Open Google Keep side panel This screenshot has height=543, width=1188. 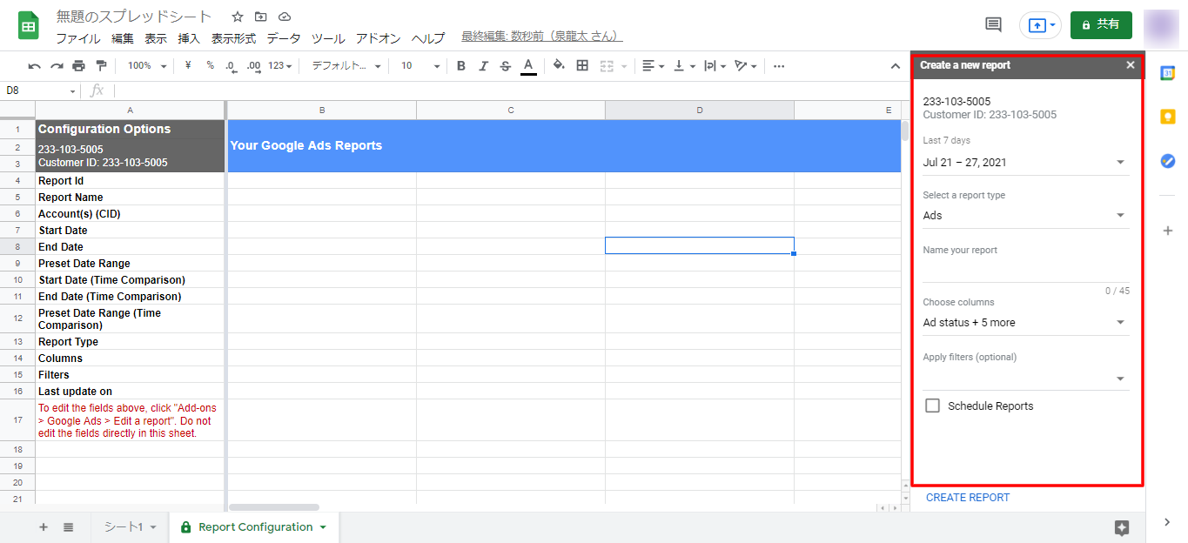(1167, 117)
